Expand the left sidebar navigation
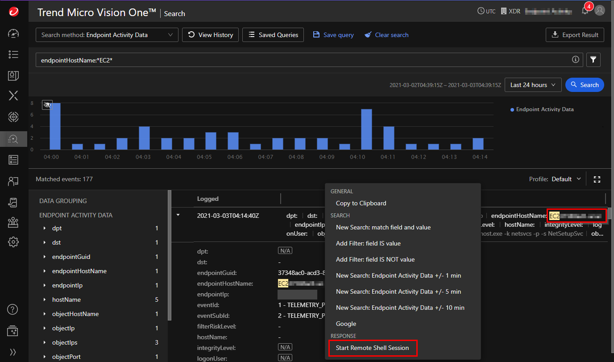Screen dimensions: 614x362 (13, 352)
